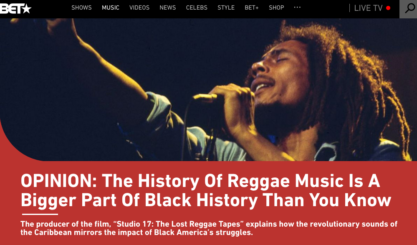417x245 pixels.
Task: Click the microphone in the hero photo
Action: [x=205, y=98]
